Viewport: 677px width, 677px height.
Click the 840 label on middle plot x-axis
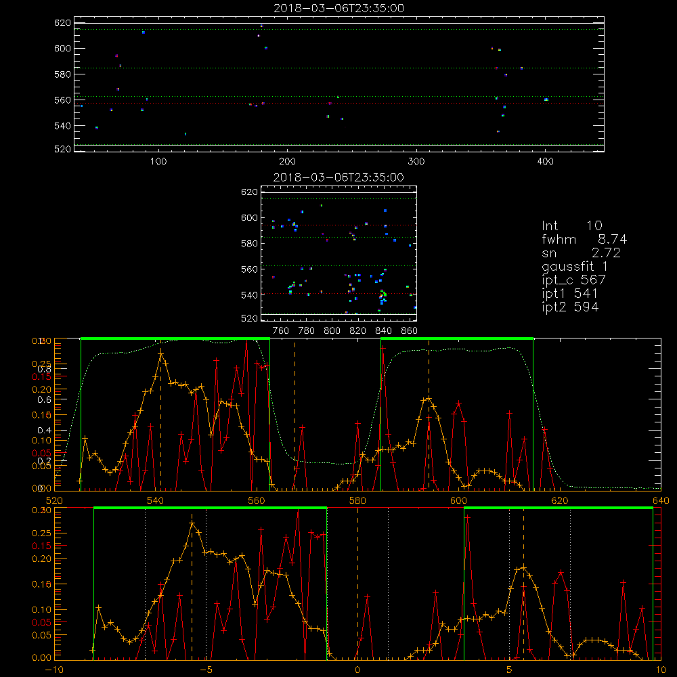coord(383,331)
